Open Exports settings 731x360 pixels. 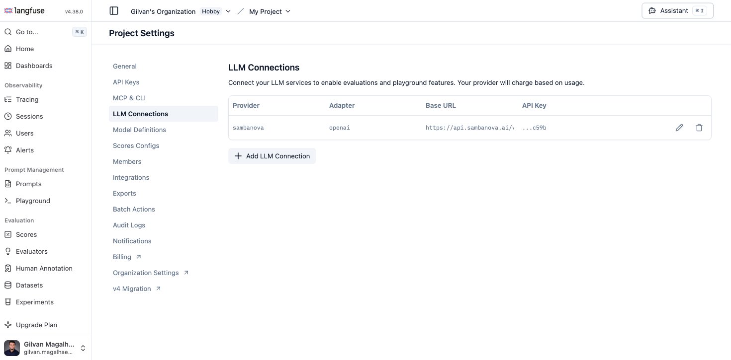coord(164,193)
